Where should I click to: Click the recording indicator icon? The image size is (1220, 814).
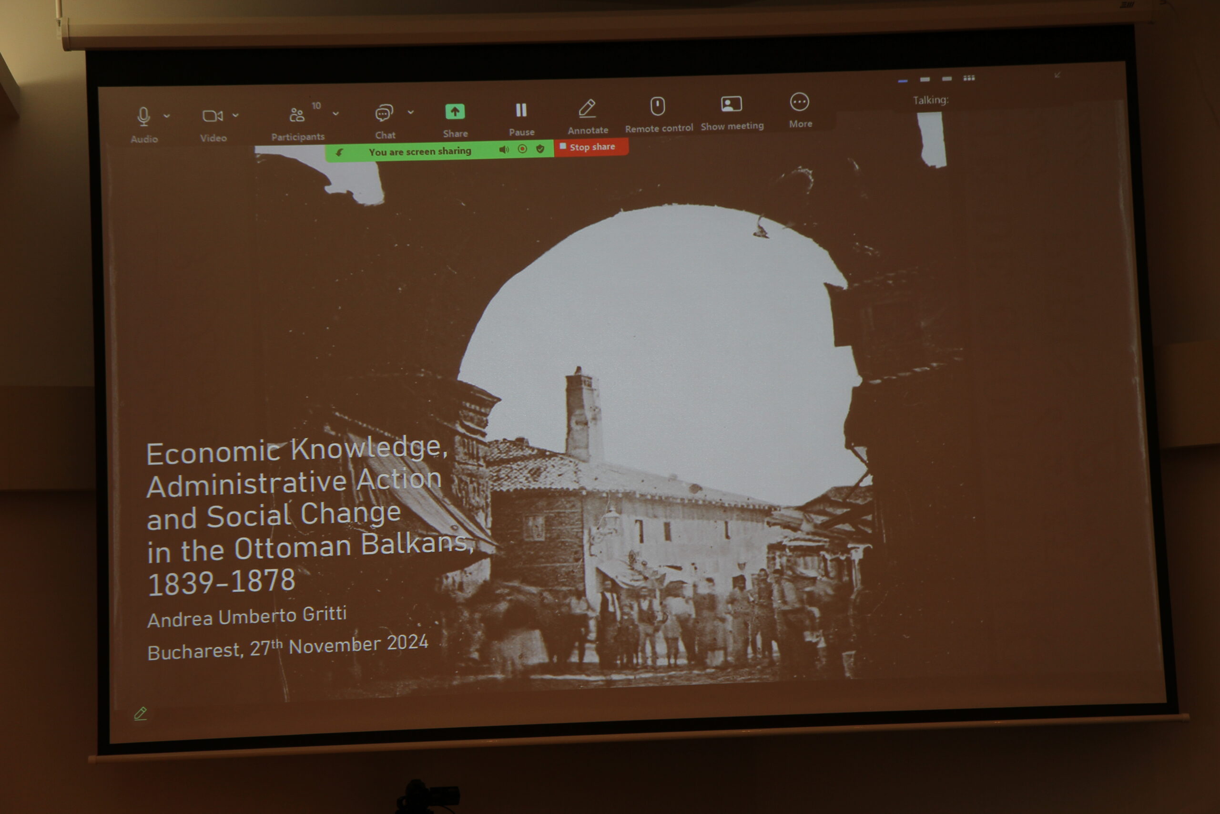click(522, 149)
